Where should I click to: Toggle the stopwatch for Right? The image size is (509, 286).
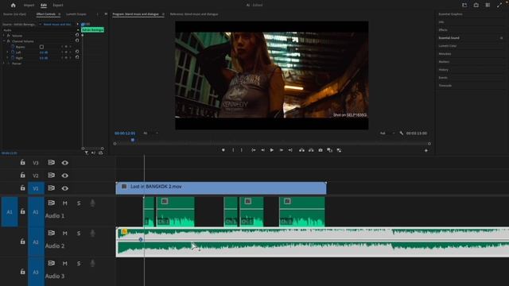(13, 58)
